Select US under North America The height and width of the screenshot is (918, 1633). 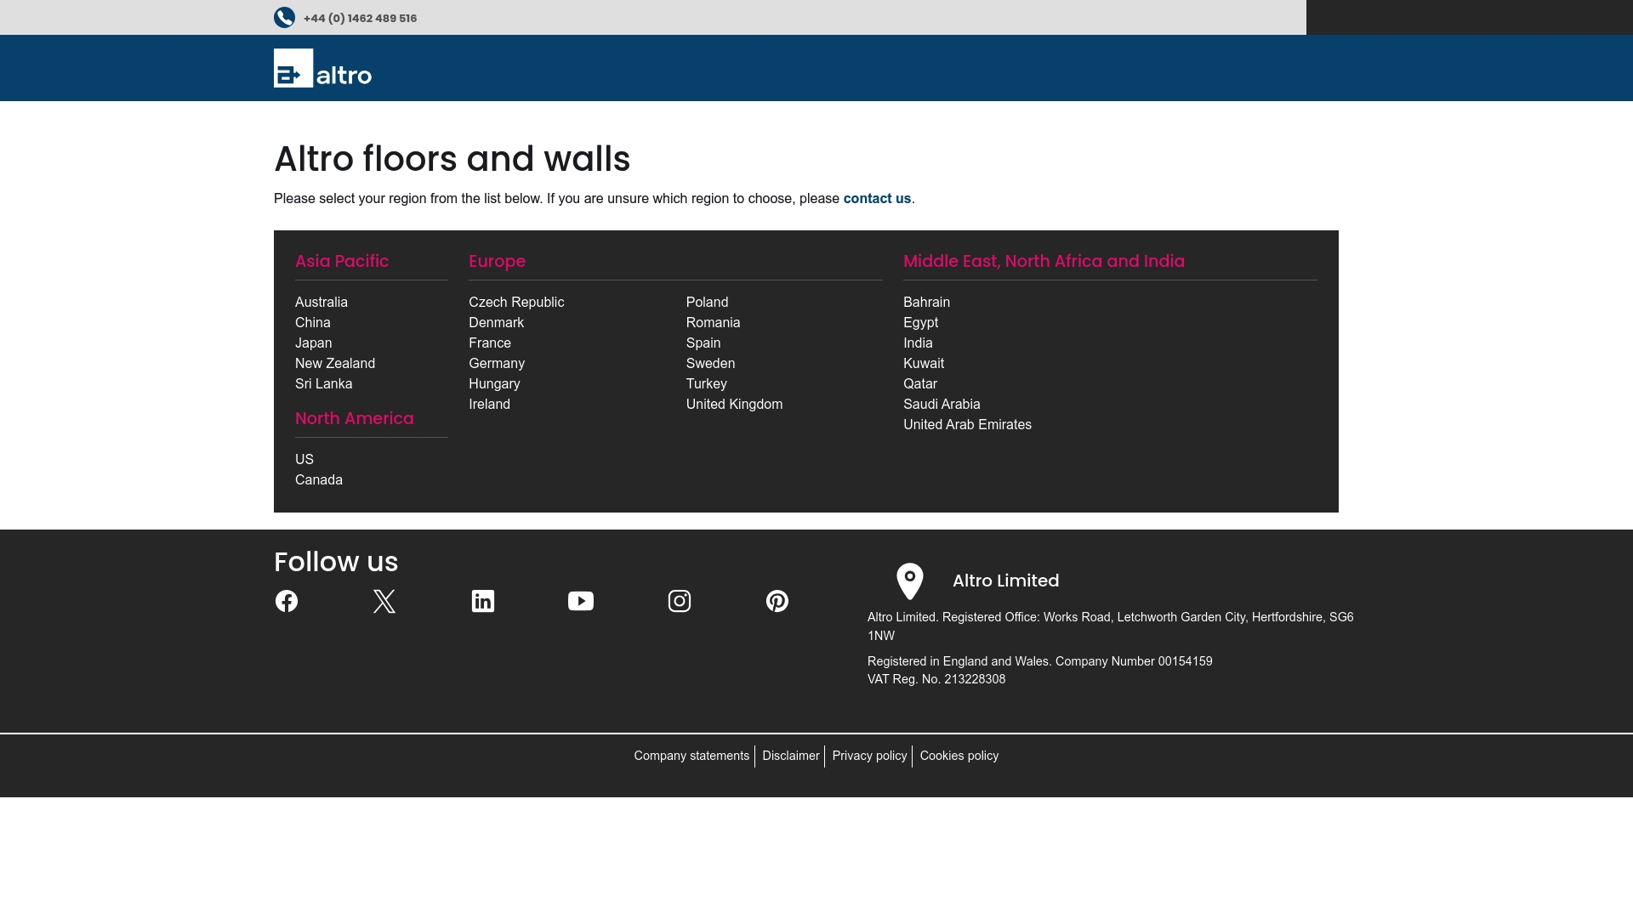click(304, 459)
